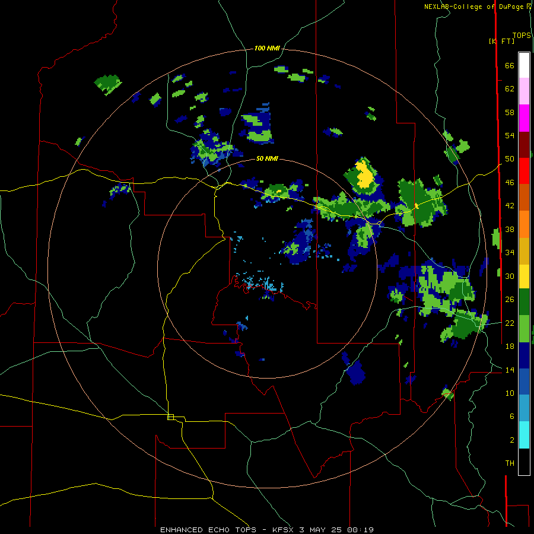This screenshot has width=534, height=534.
Task: Click the legend value "58"
Action: tap(510, 112)
